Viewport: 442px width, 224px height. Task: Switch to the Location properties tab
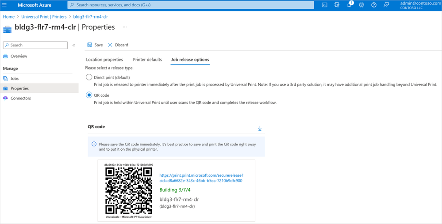pos(104,60)
